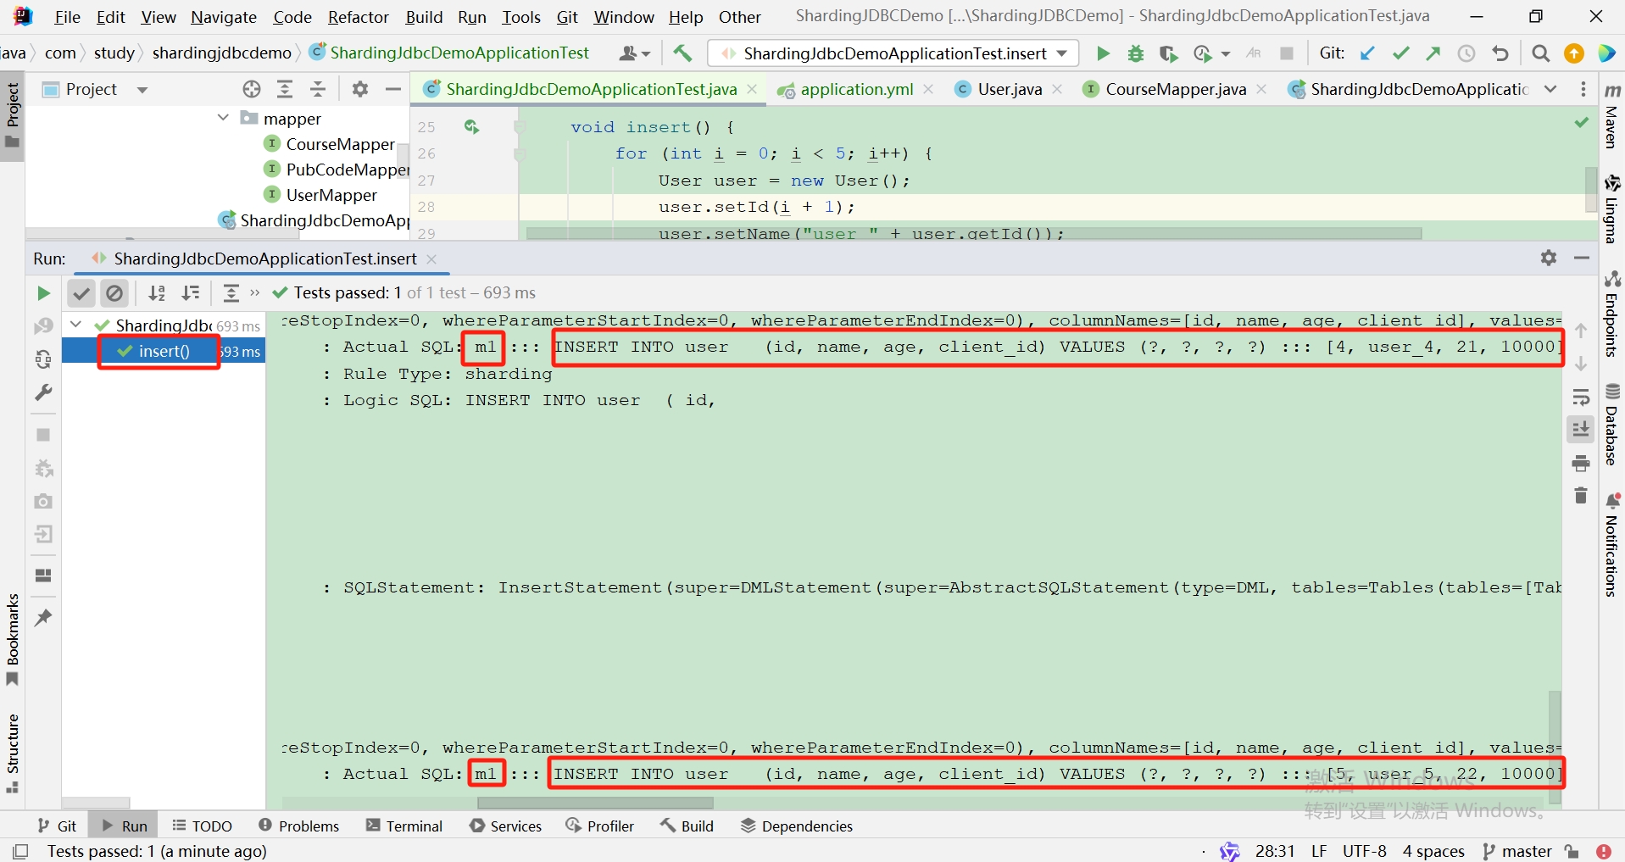Open the Dependencies tool window

pyautogui.click(x=797, y=826)
